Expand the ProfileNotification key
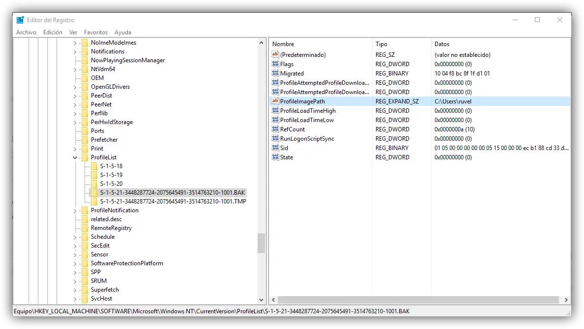This screenshot has width=584, height=329. coord(75,210)
